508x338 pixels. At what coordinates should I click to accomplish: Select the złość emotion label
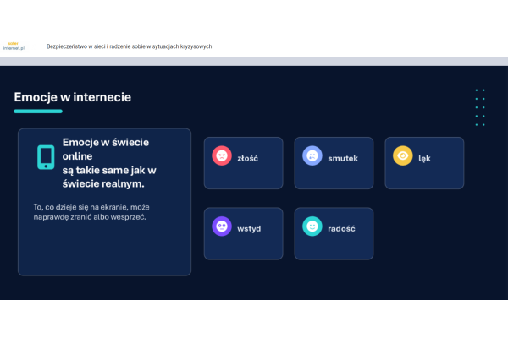click(247, 157)
